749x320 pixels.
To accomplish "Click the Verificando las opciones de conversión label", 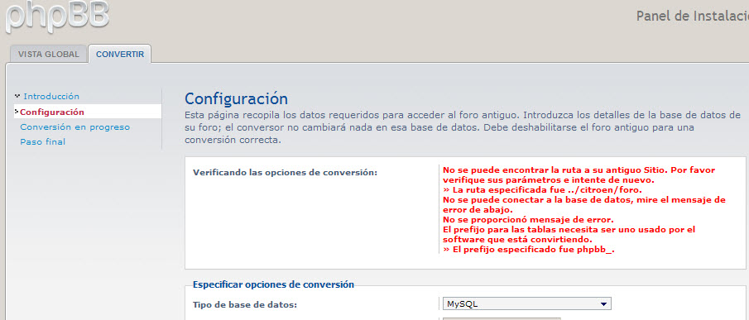I will 286,172.
